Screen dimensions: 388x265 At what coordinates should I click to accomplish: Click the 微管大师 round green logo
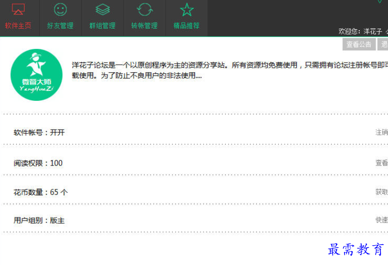[x=37, y=75]
